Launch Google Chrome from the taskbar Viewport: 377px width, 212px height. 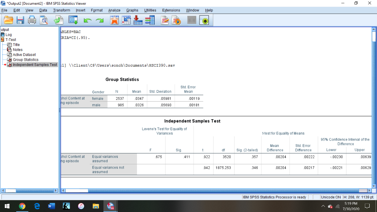point(22,206)
